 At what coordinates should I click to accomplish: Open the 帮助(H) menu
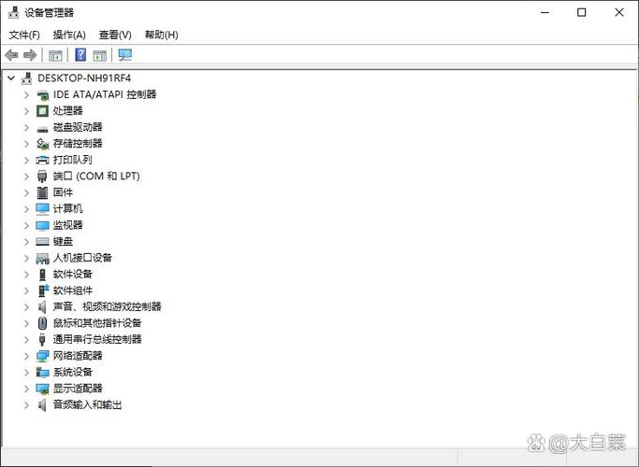161,35
